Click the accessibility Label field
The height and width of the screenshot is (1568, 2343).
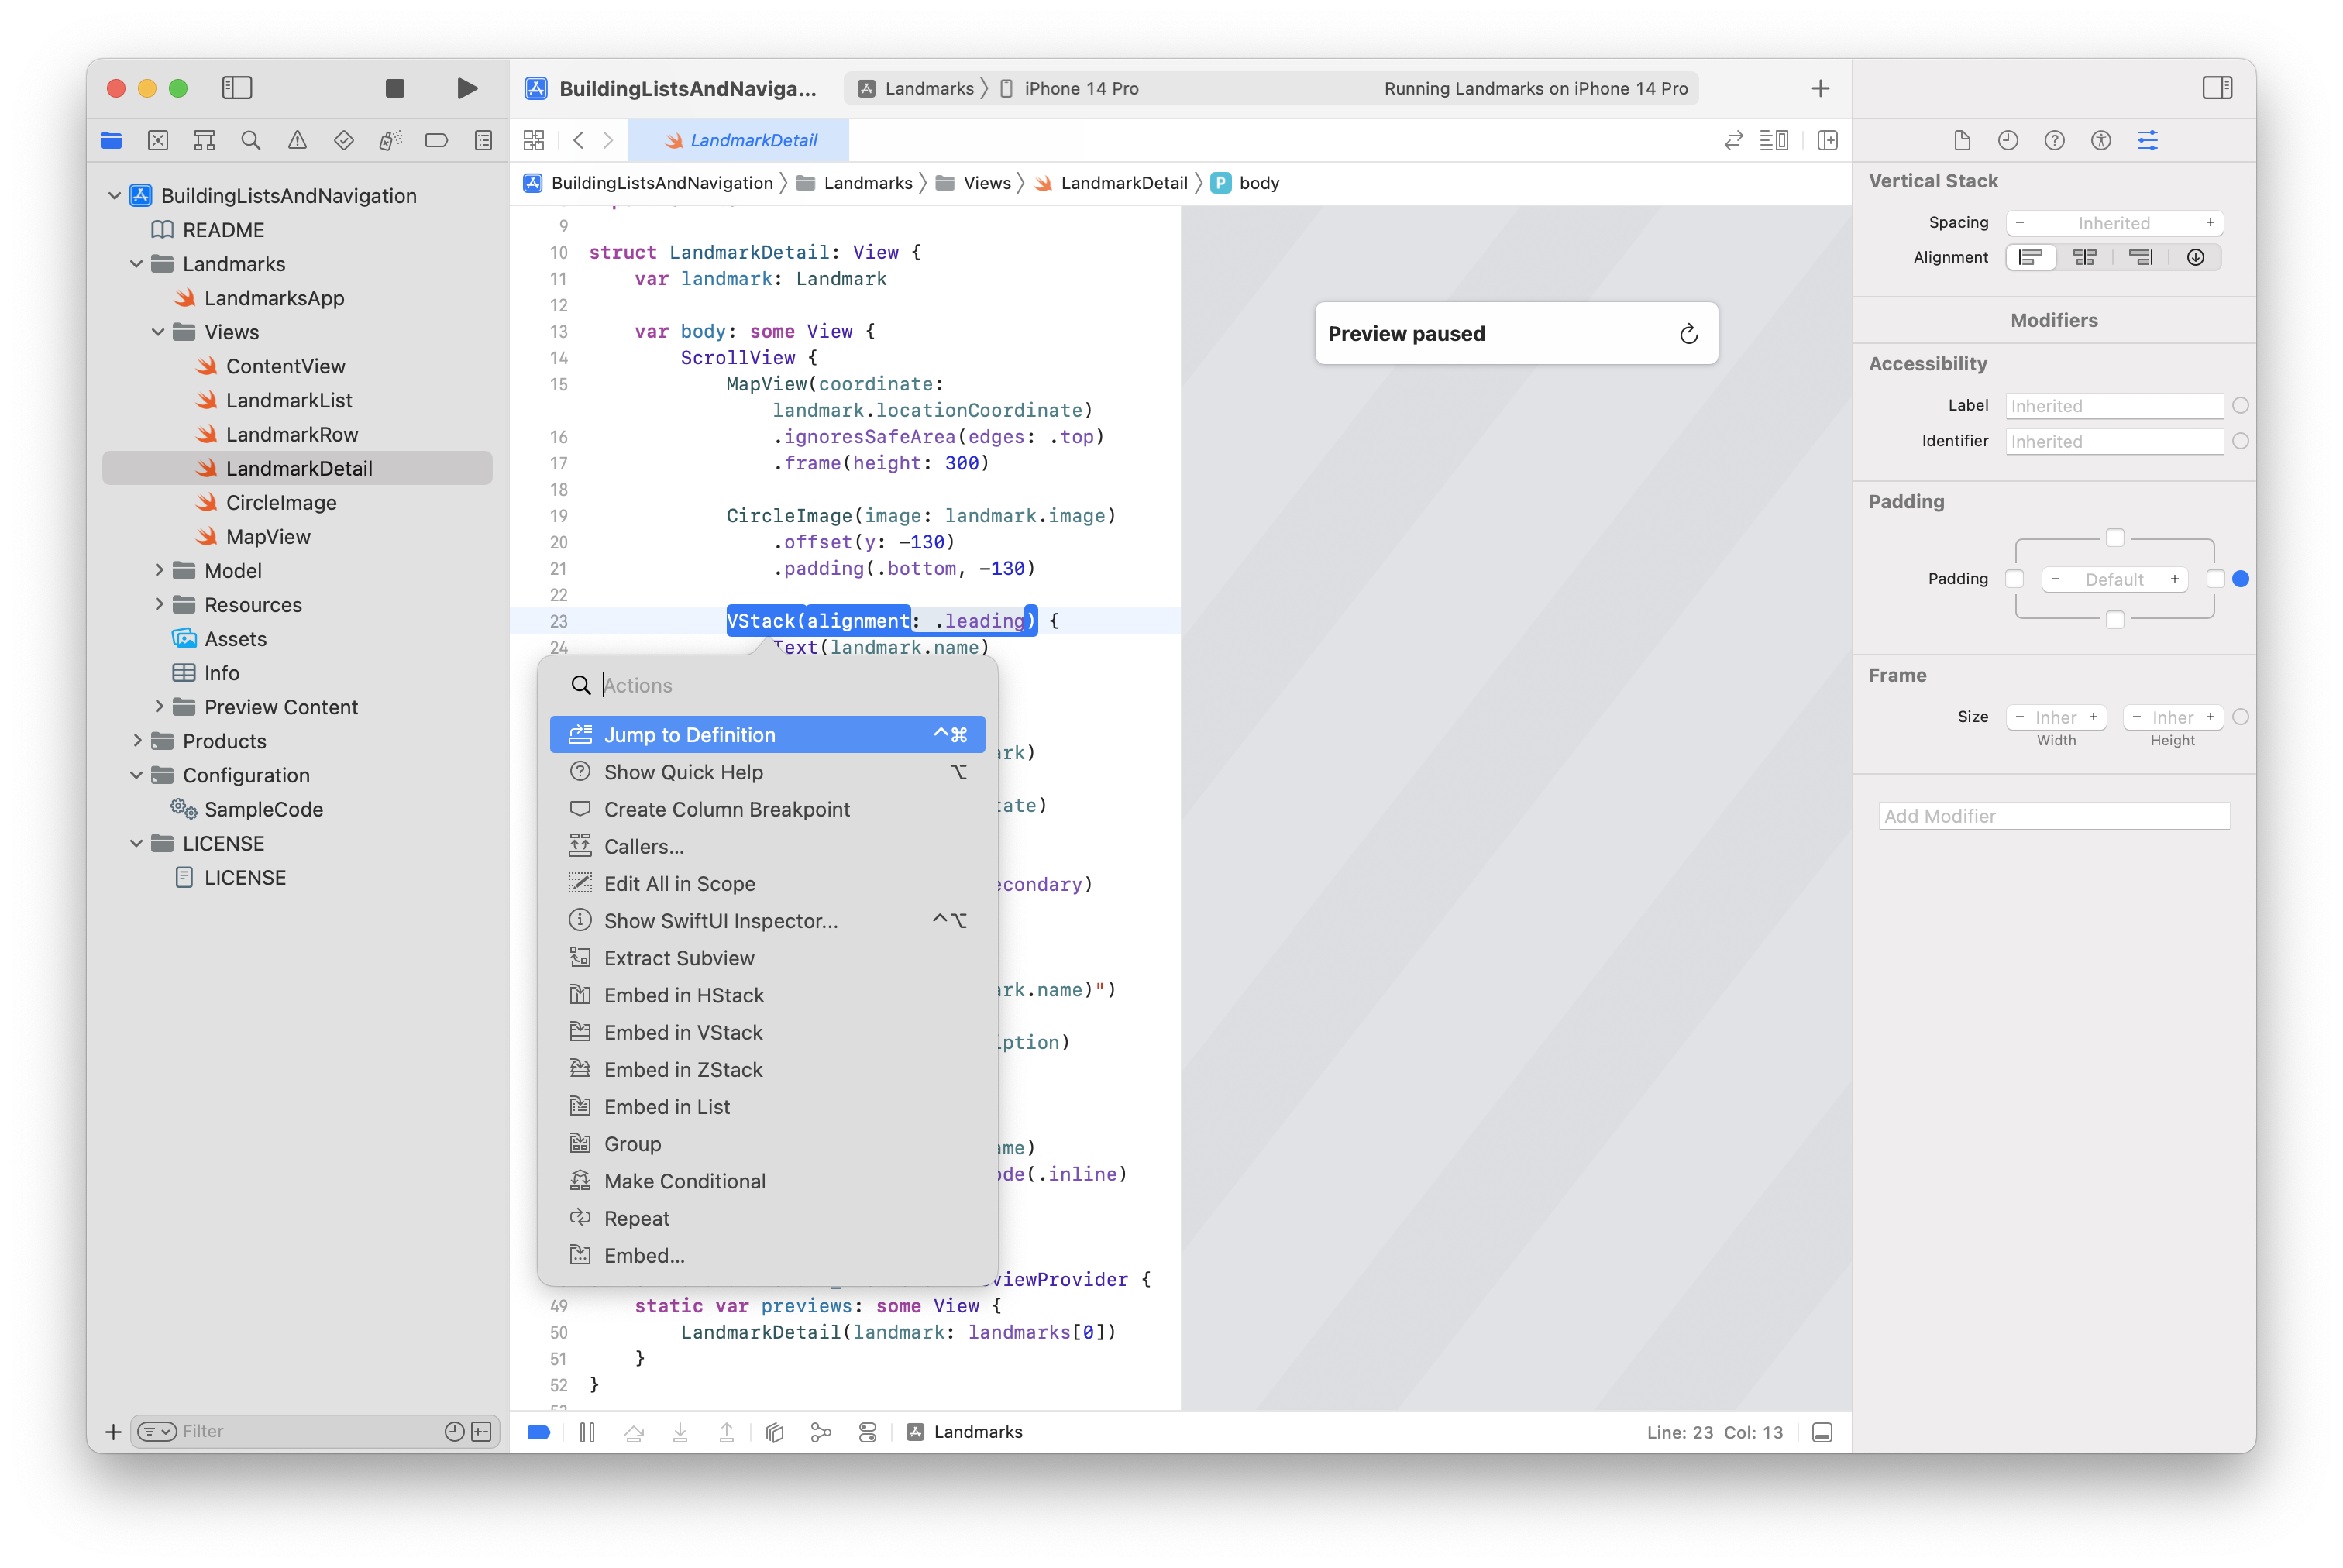[x=2113, y=406]
